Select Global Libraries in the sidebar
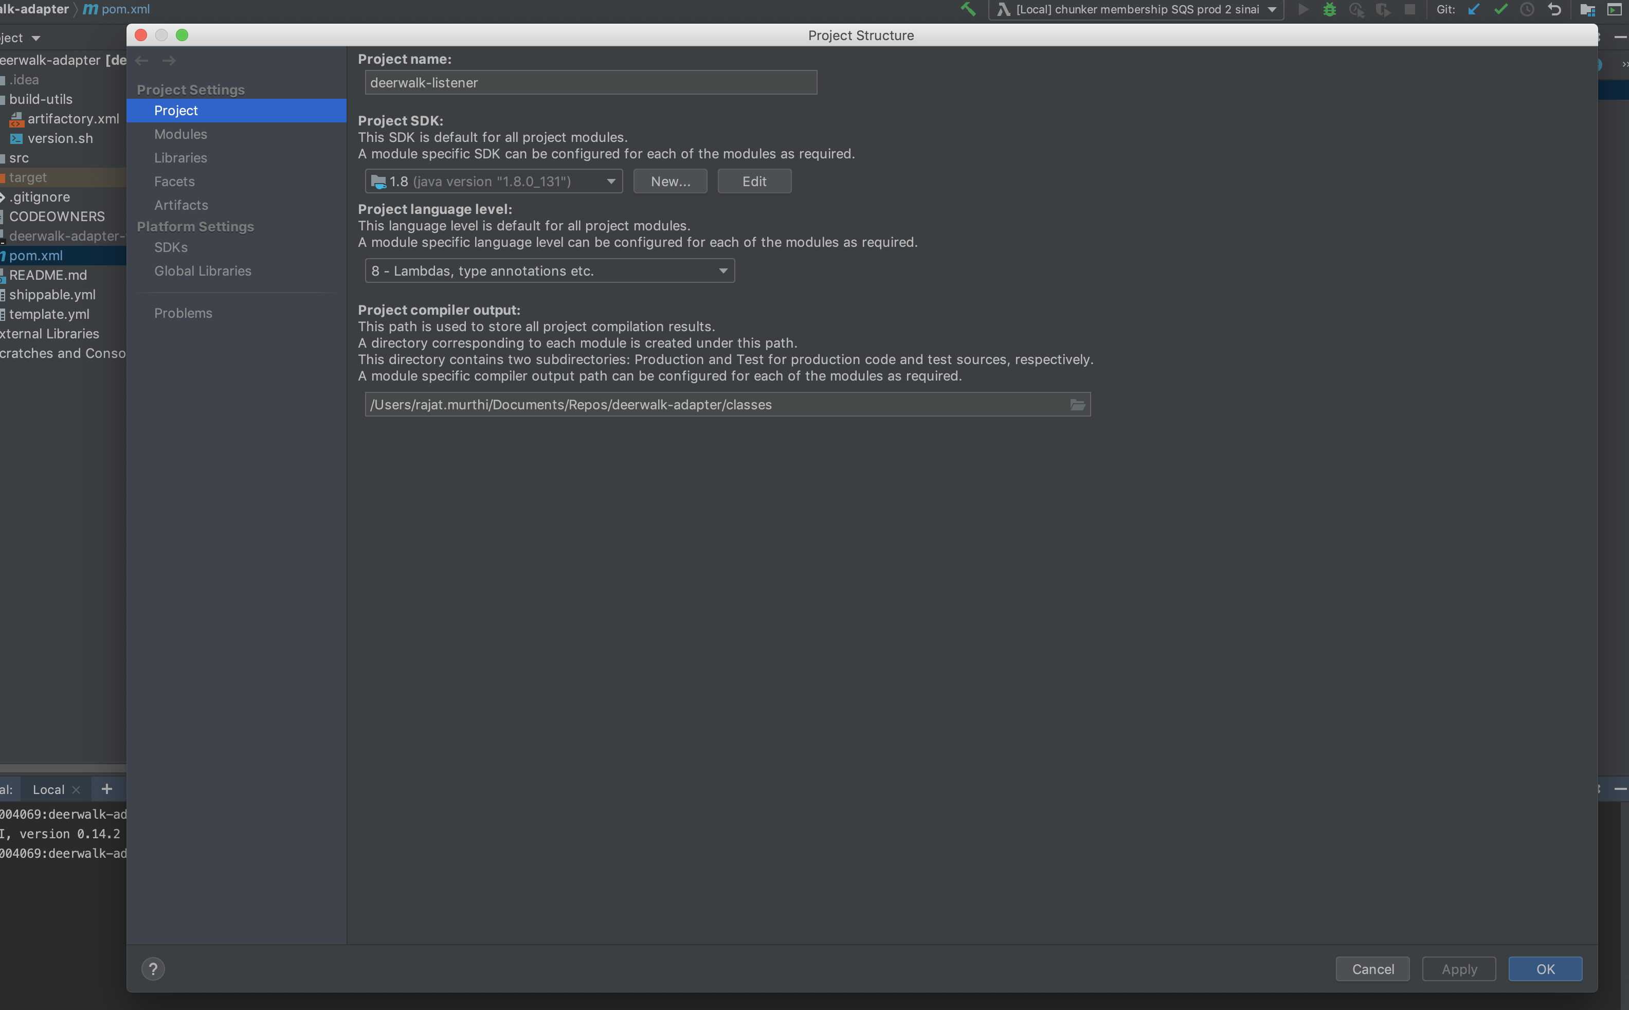 pyautogui.click(x=203, y=270)
